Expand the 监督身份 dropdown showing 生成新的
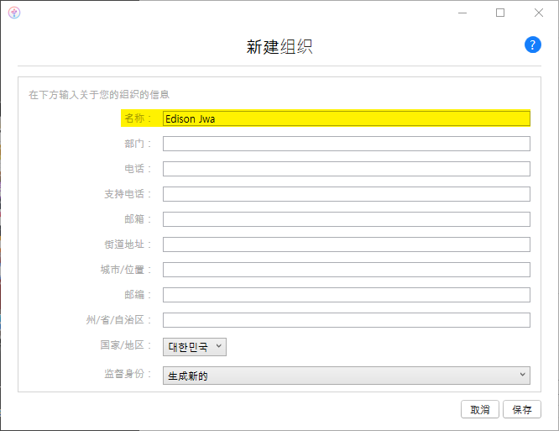 coord(346,376)
